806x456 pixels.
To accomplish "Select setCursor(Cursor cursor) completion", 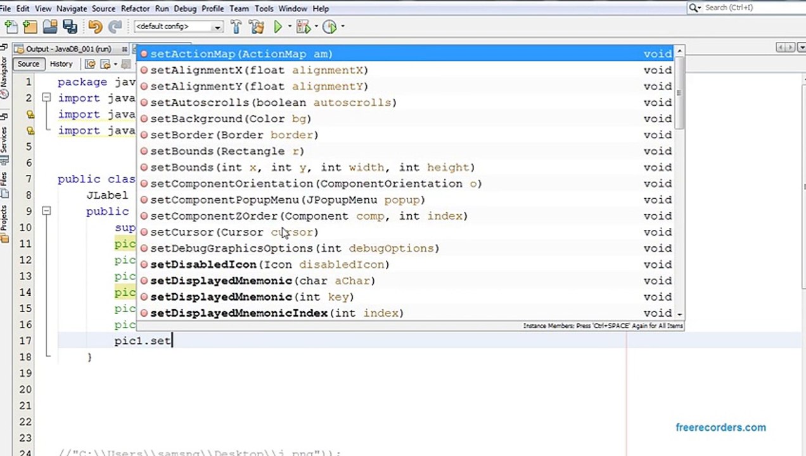I will coord(406,232).
